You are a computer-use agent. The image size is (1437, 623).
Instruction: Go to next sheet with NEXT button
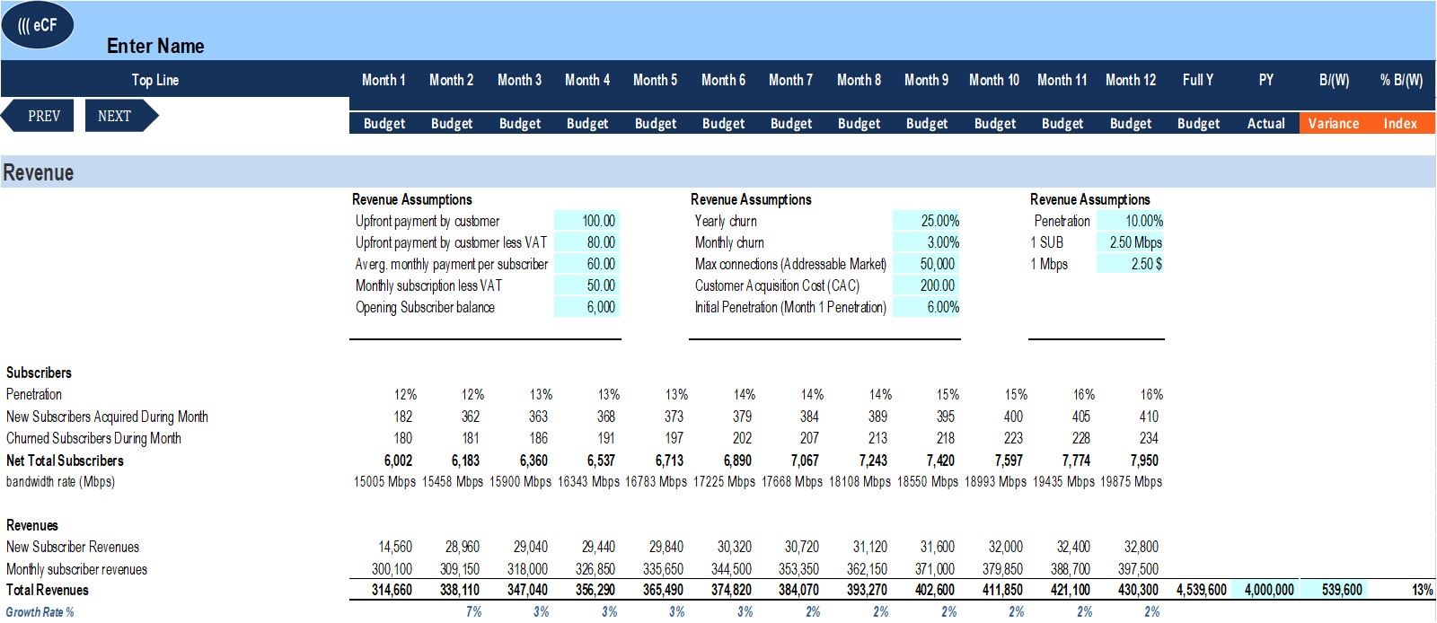point(121,116)
